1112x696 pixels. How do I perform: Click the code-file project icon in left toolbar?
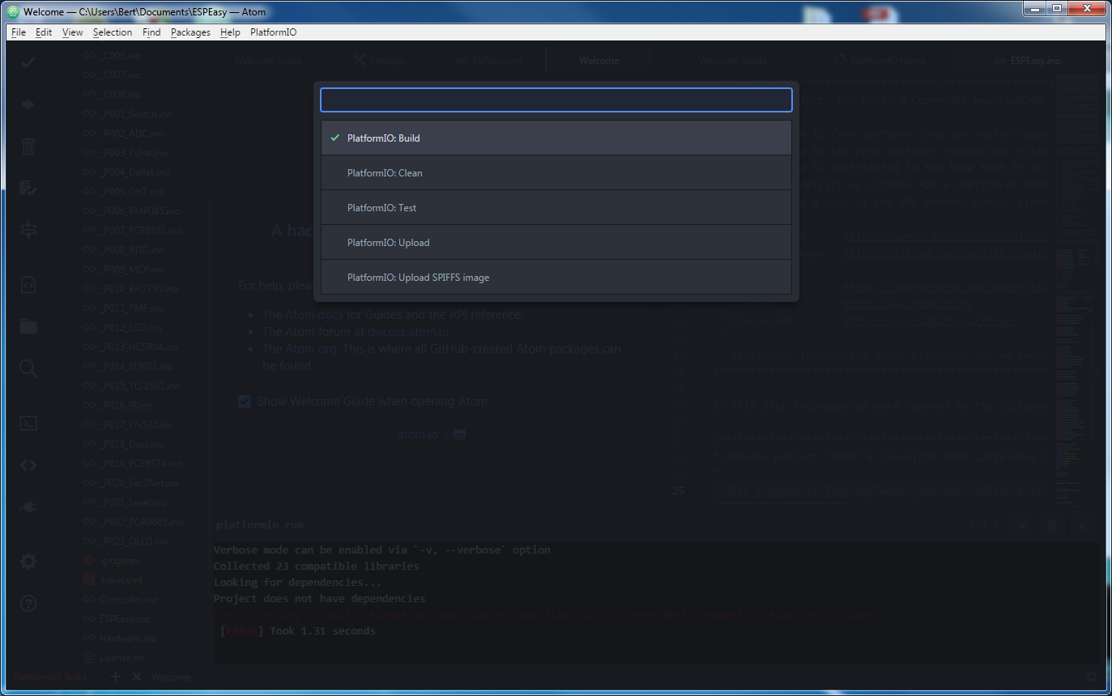pyautogui.click(x=28, y=285)
